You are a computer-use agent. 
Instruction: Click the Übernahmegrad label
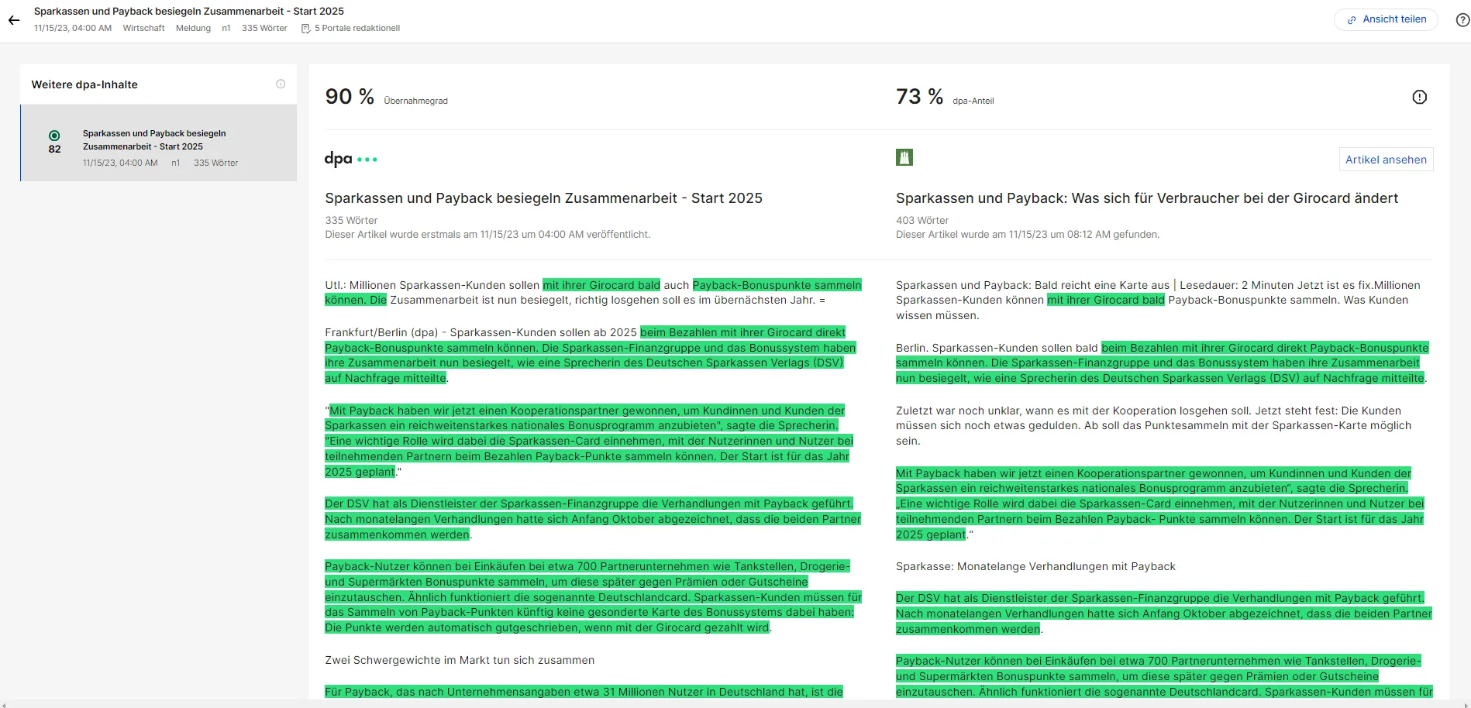[416, 101]
